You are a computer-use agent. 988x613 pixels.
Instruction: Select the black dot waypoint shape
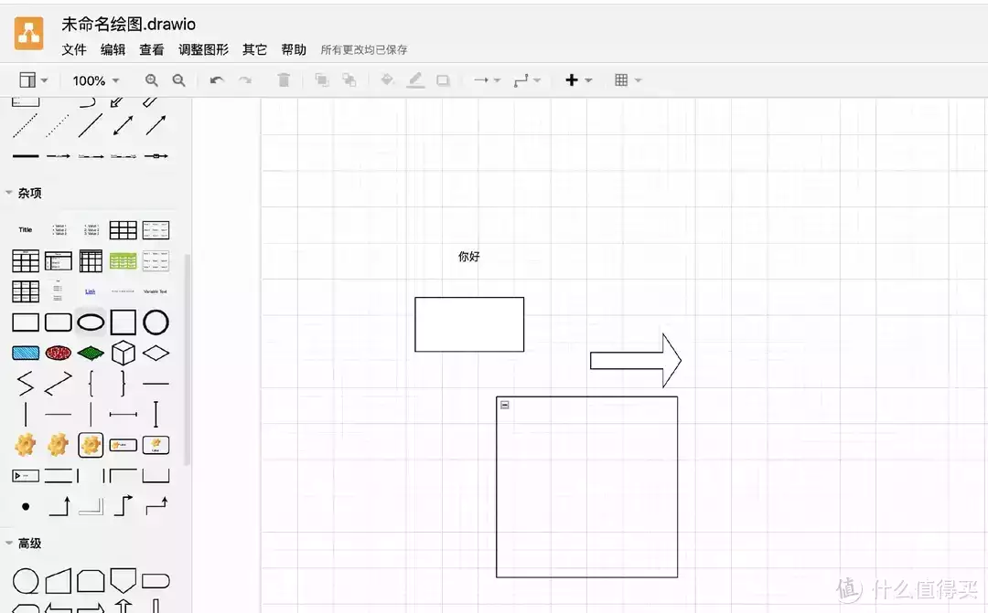click(x=26, y=506)
